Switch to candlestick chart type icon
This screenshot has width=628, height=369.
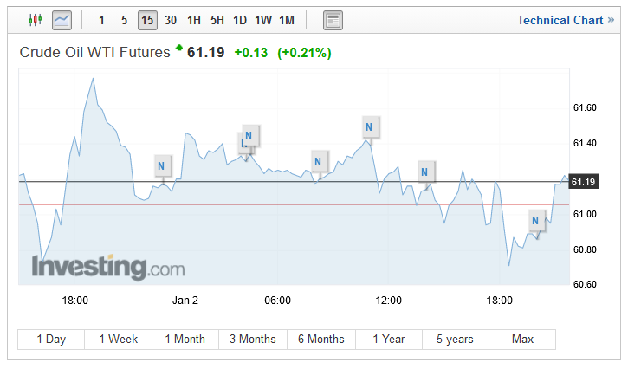[36, 20]
